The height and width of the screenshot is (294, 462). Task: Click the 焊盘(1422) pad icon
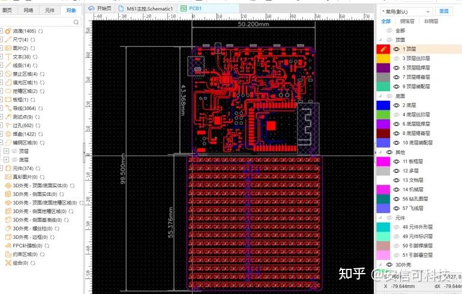click(x=8, y=134)
